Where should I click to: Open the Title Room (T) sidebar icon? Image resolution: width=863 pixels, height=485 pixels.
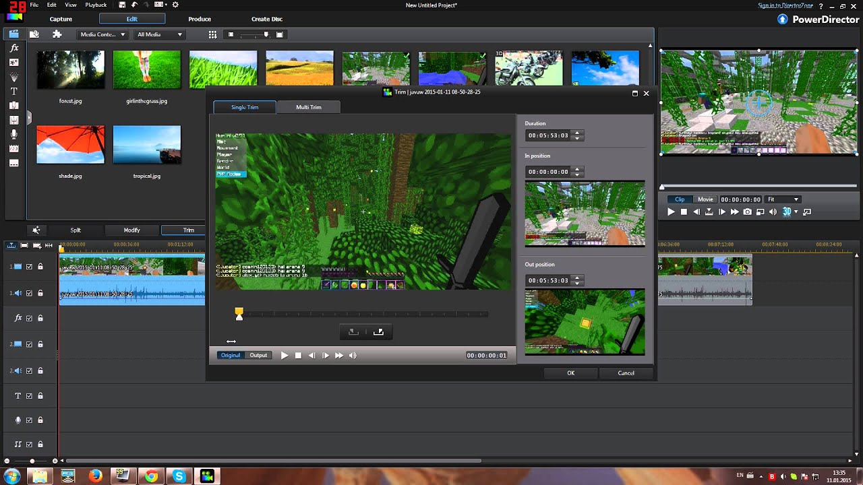click(x=14, y=91)
